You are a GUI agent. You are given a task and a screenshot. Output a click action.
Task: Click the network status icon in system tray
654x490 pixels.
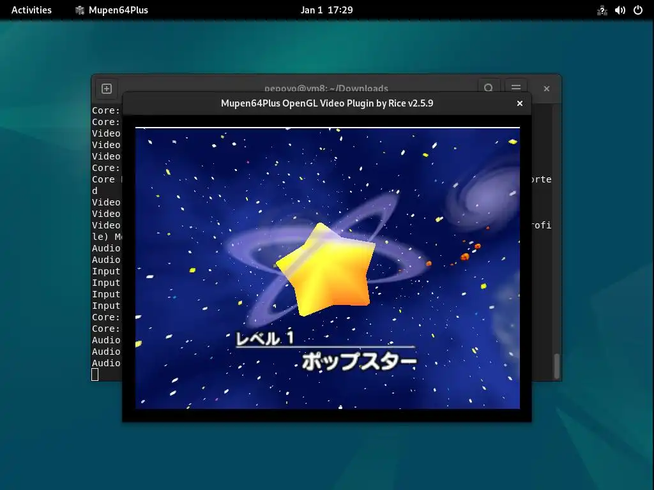[602, 10]
